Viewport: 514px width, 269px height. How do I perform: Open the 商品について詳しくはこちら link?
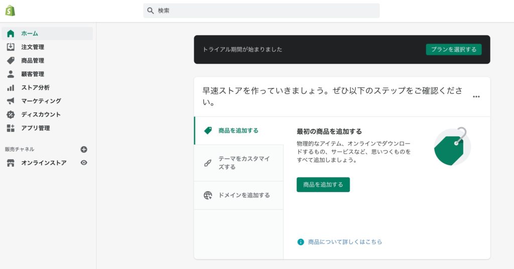[x=345, y=242]
